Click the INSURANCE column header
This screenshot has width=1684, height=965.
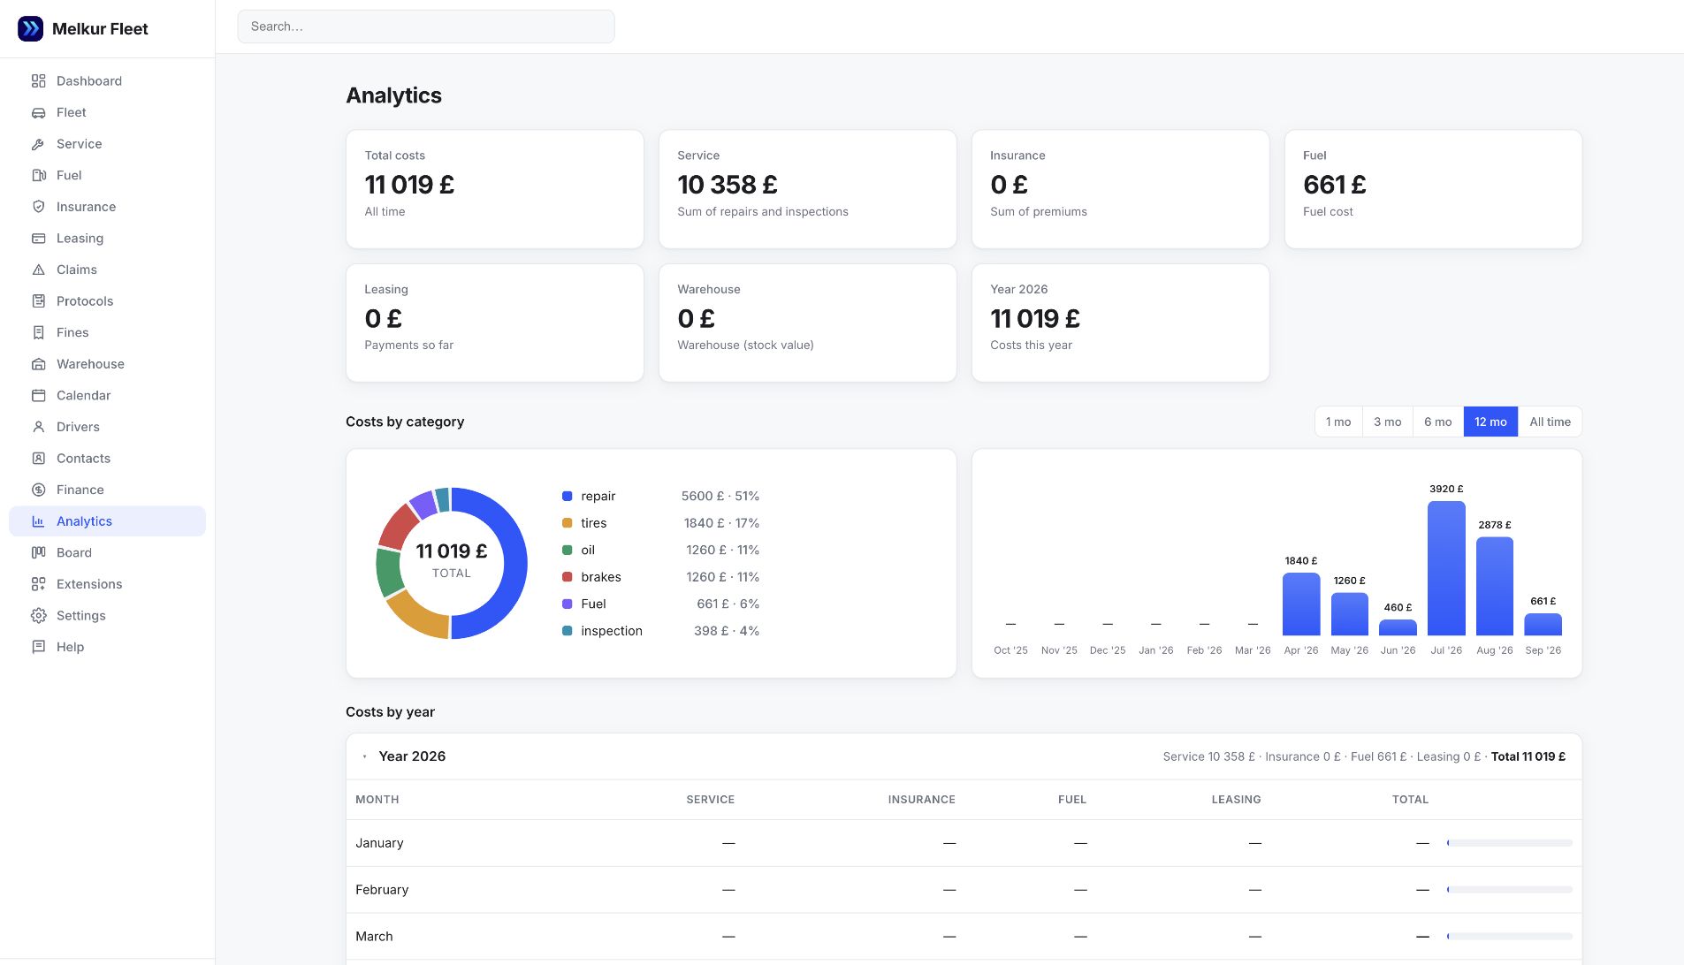point(922,800)
